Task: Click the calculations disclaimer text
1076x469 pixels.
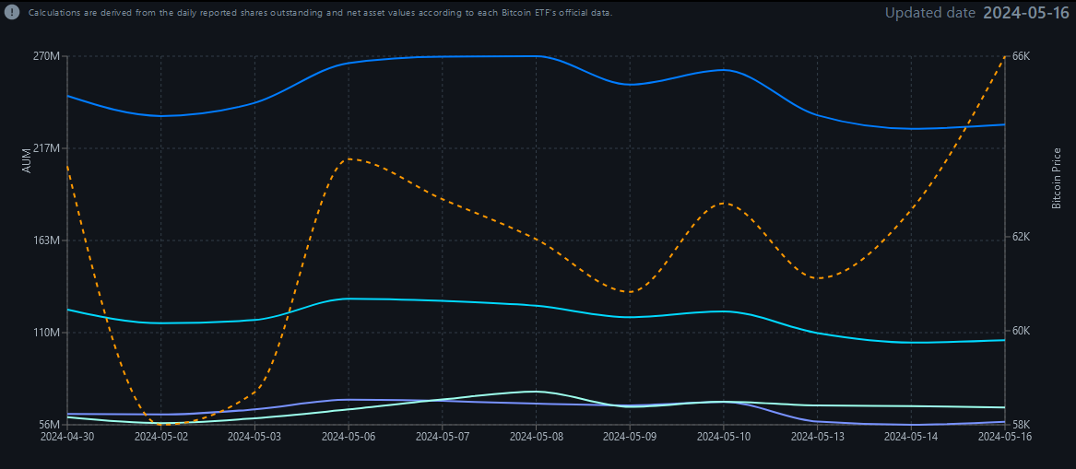Action: pos(320,13)
